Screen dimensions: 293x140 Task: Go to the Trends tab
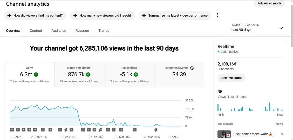pos(104,31)
